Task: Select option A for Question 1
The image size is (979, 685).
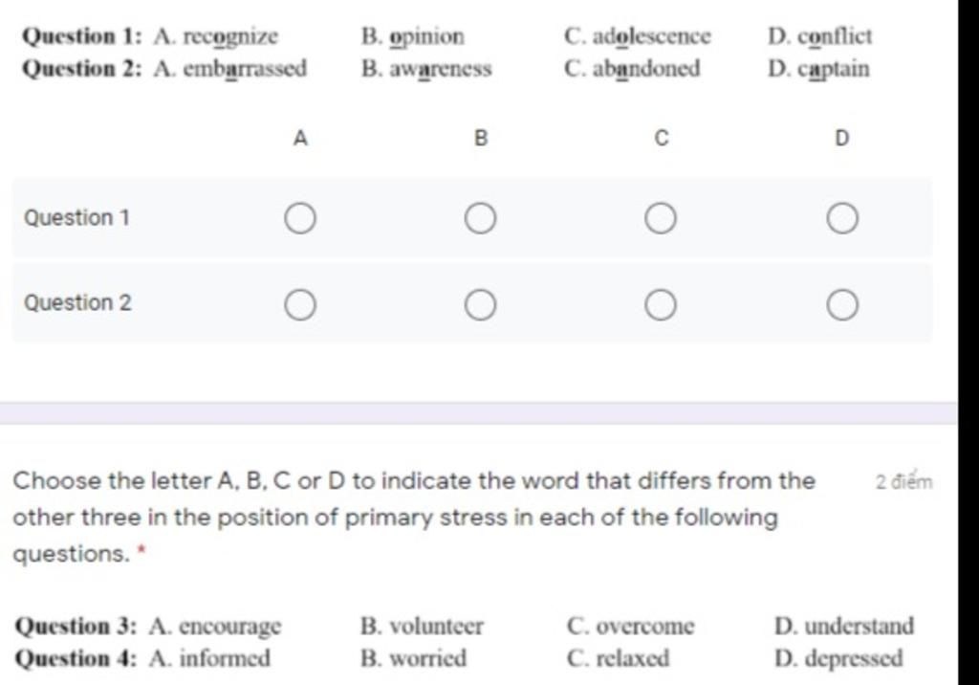Action: [x=299, y=218]
